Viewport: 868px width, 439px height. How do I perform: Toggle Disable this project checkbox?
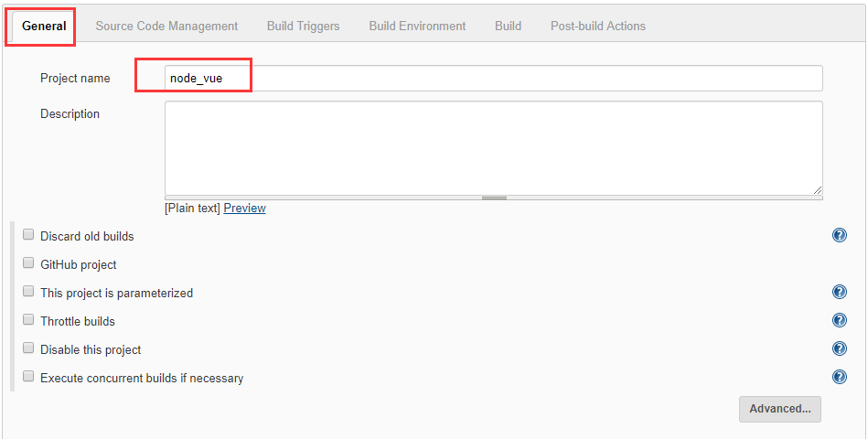click(x=28, y=348)
